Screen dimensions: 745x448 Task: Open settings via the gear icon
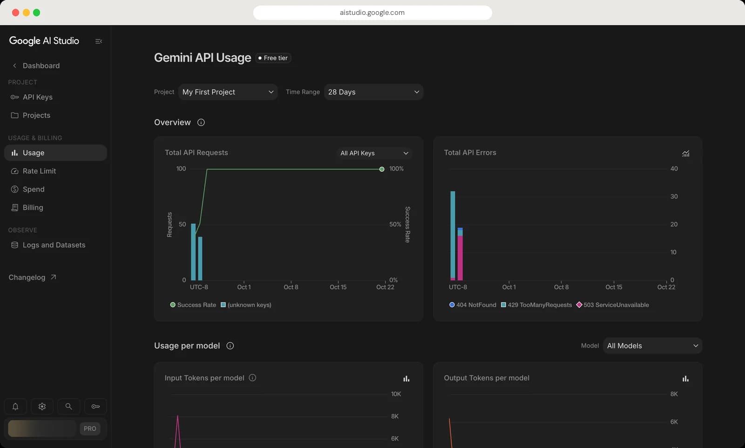pyautogui.click(x=42, y=407)
